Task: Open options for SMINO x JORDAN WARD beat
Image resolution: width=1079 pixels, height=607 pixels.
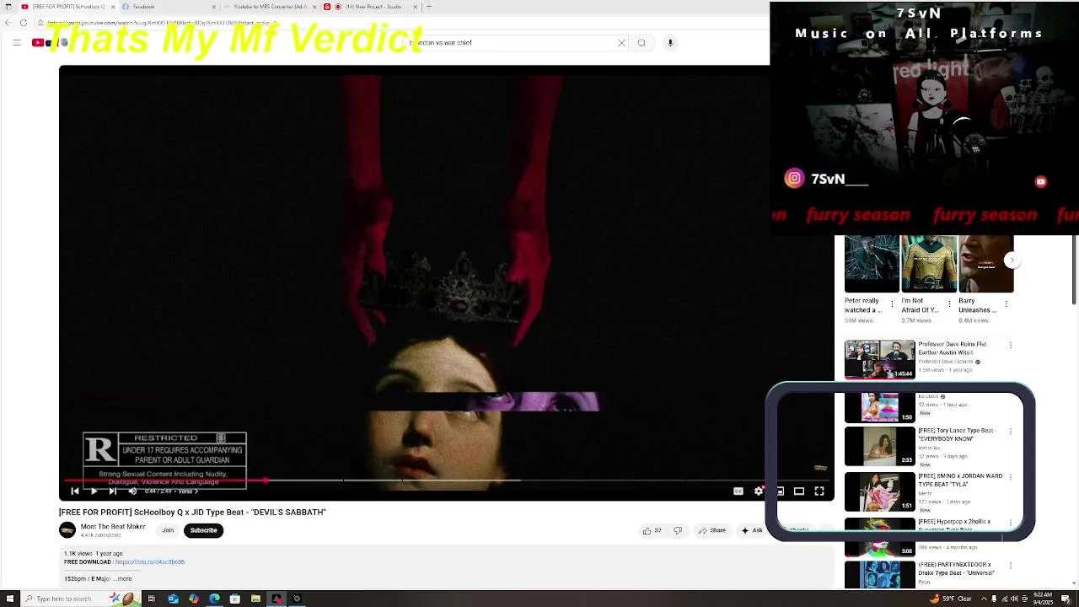Action: point(1011,477)
